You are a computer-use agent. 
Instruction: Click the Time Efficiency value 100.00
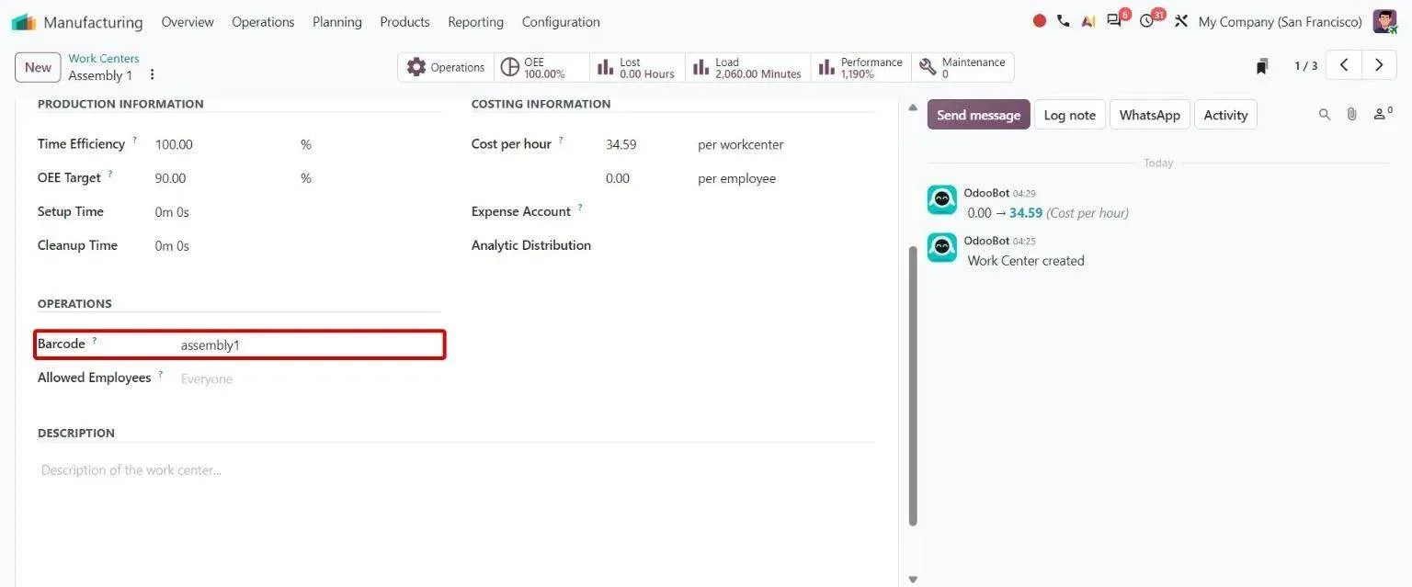pyautogui.click(x=174, y=145)
